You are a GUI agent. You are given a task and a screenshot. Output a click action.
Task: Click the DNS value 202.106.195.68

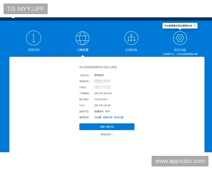click(102, 105)
